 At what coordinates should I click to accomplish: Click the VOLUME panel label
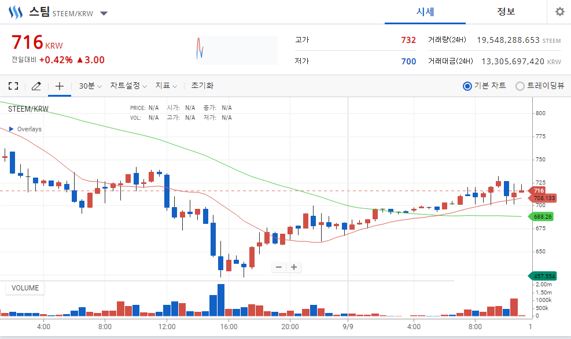25,288
